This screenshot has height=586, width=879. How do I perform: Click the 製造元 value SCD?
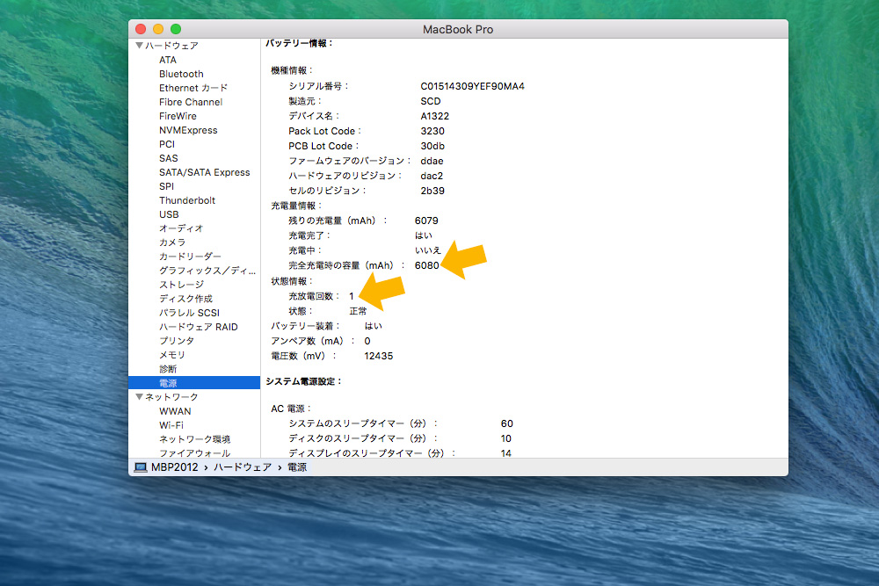point(431,101)
